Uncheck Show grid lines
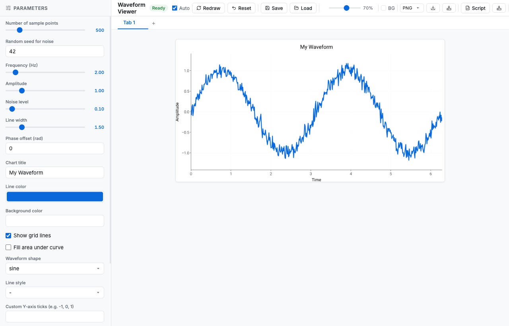The height and width of the screenshot is (326, 509). coord(8,235)
